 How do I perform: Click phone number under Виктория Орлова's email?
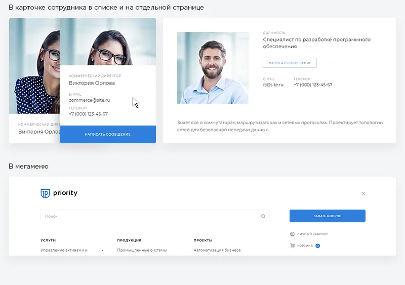click(88, 114)
